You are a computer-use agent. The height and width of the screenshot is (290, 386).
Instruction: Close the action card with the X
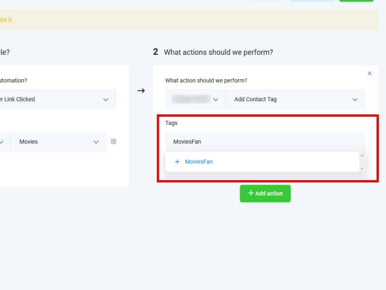[369, 74]
